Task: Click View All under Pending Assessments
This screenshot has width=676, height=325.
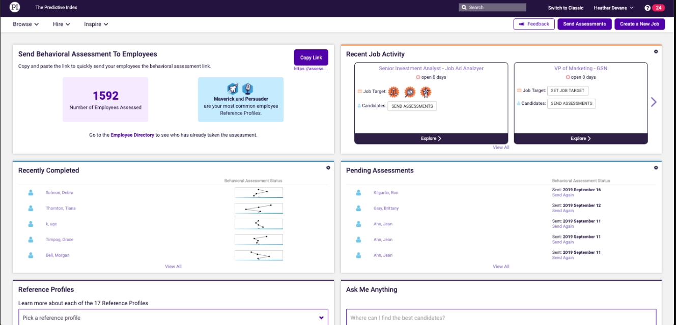Action: click(x=501, y=267)
